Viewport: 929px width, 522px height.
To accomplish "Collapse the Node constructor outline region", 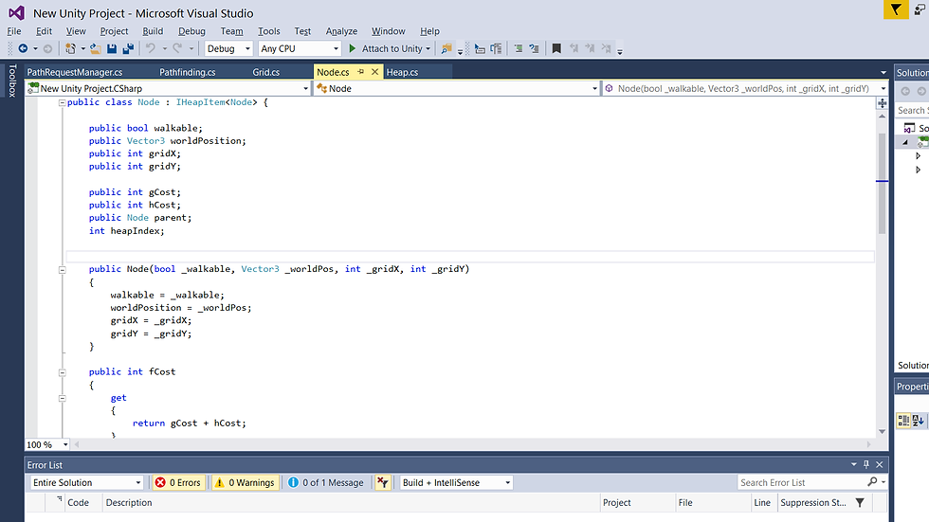I will tap(62, 269).
